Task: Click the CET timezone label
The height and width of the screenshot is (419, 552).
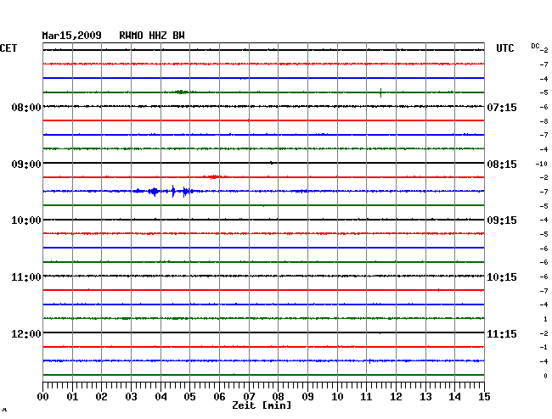Action: pyautogui.click(x=8, y=48)
